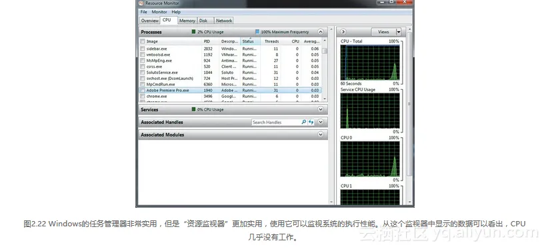Check the chrome.exe PID 3496 checkbox

pyautogui.click(x=143, y=96)
